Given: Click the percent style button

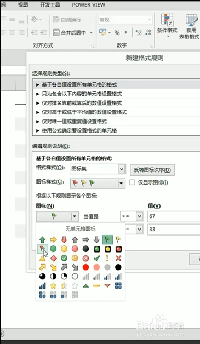Looking at the screenshot, I should 117,33.
